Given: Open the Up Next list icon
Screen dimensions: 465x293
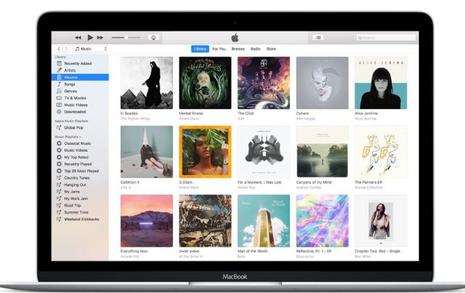Looking at the screenshot, I should click(x=318, y=38).
